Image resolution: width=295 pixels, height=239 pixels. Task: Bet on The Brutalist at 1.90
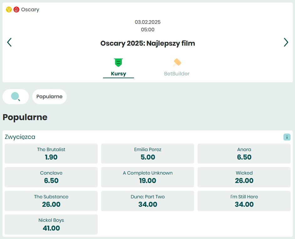(51, 154)
